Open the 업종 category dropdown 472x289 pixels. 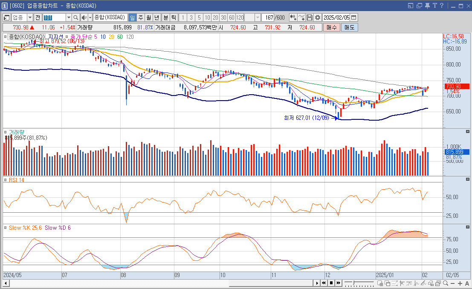tap(30, 18)
